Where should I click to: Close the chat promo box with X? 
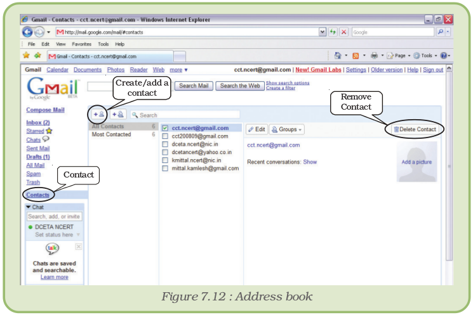click(79, 247)
